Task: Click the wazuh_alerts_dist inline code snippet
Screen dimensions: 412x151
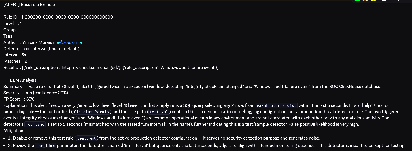Action: point(276,106)
